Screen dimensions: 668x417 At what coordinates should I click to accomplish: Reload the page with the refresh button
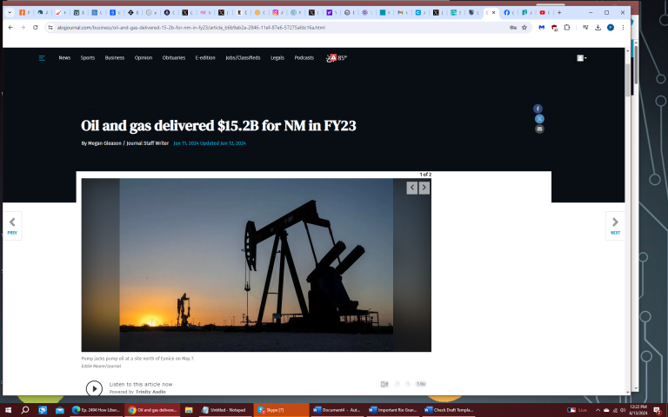[35, 27]
